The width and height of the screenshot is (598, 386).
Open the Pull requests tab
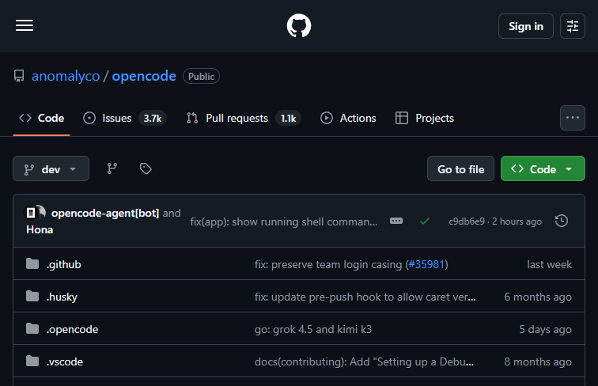(x=244, y=118)
